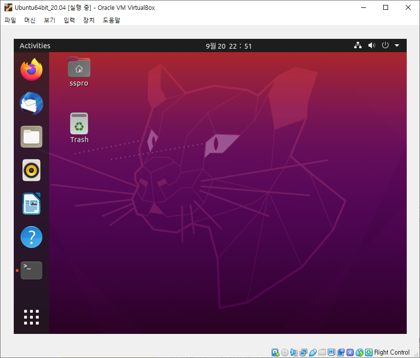The image size is (420, 358).
Task: Click the power icon in the top bar
Action: point(385,45)
